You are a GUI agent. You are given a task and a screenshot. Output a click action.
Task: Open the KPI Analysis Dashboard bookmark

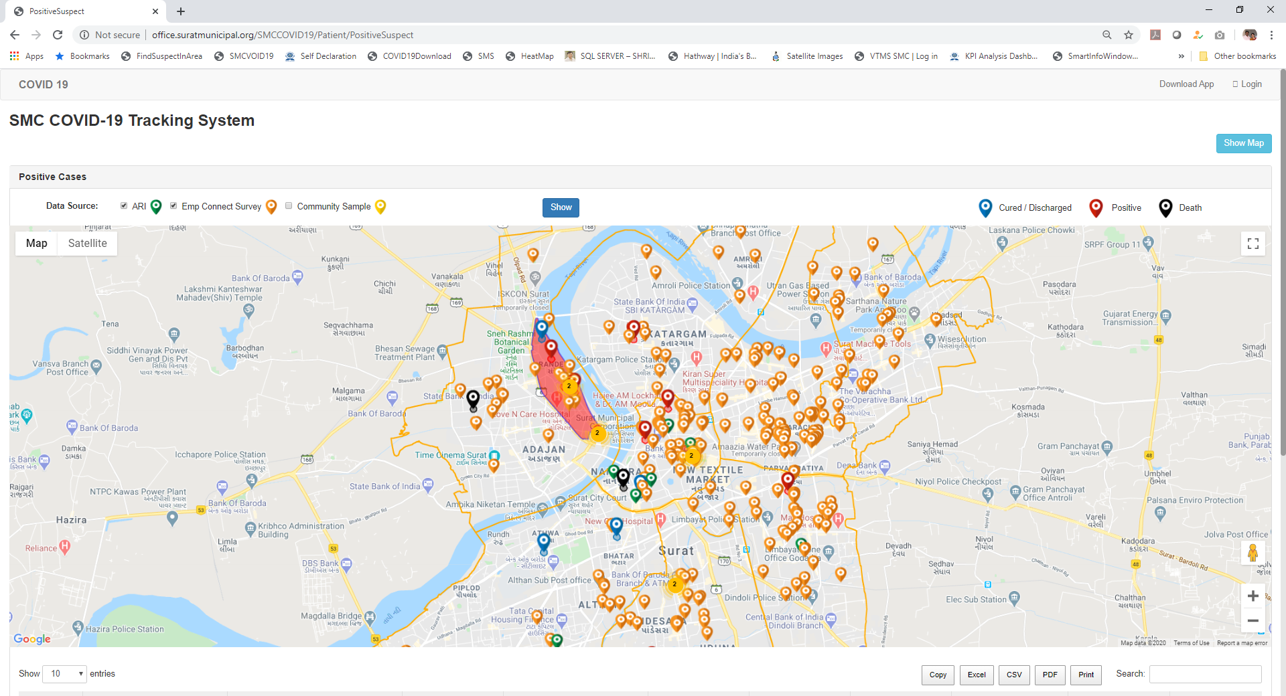994,56
